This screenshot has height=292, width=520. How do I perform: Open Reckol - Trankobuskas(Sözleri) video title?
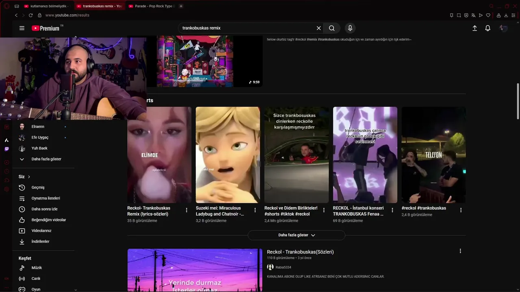300,252
